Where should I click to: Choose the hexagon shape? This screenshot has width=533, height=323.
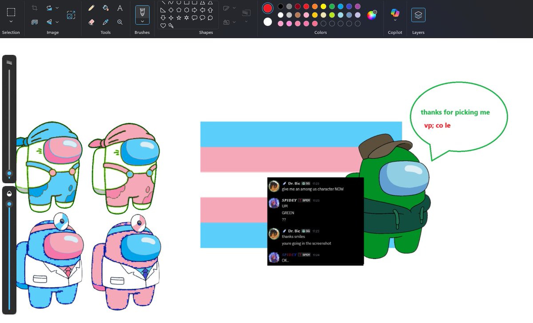187,10
